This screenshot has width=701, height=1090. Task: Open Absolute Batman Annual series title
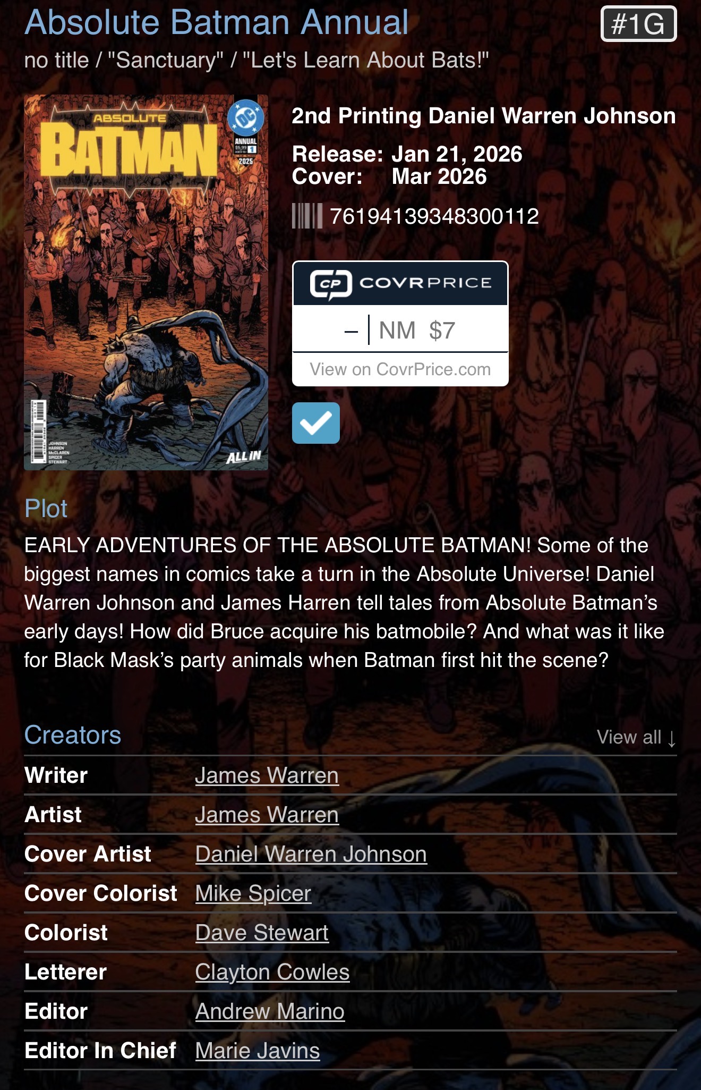tap(217, 23)
